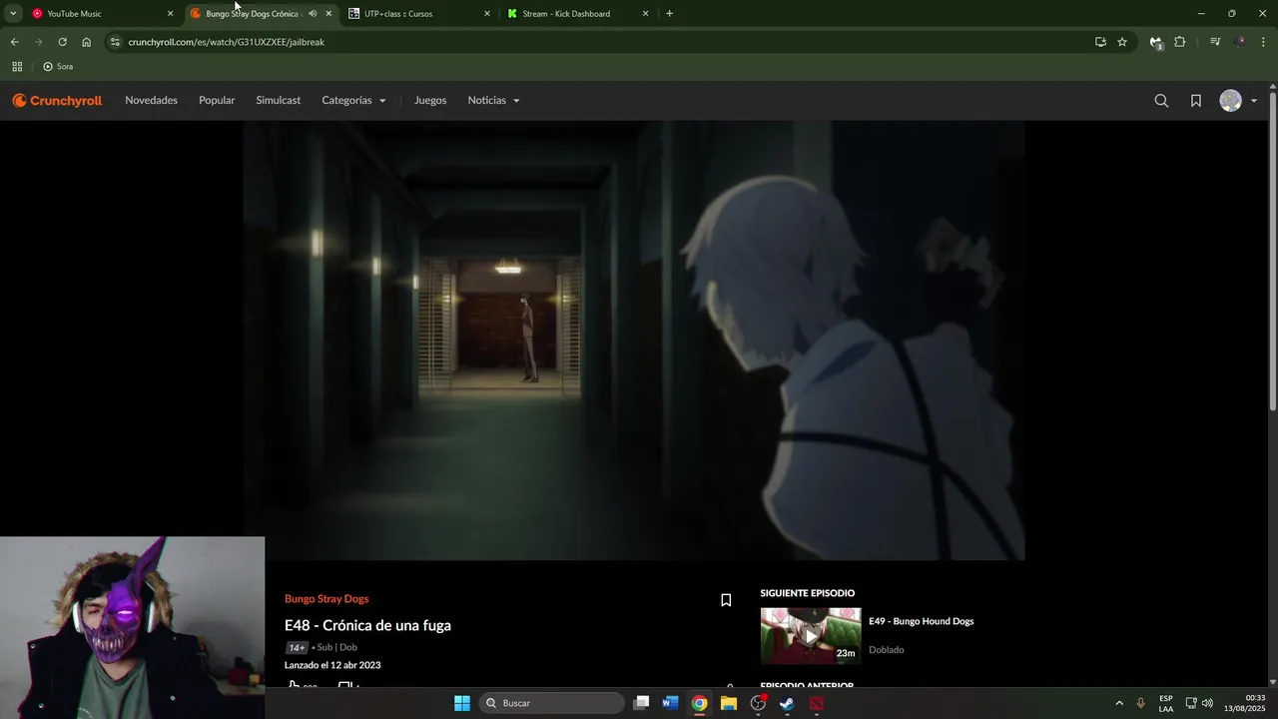Install app icon in the address bar
Screen dimensions: 1278x719
click(x=1100, y=42)
